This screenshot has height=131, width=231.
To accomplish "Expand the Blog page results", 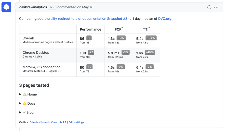I will click(20, 112).
